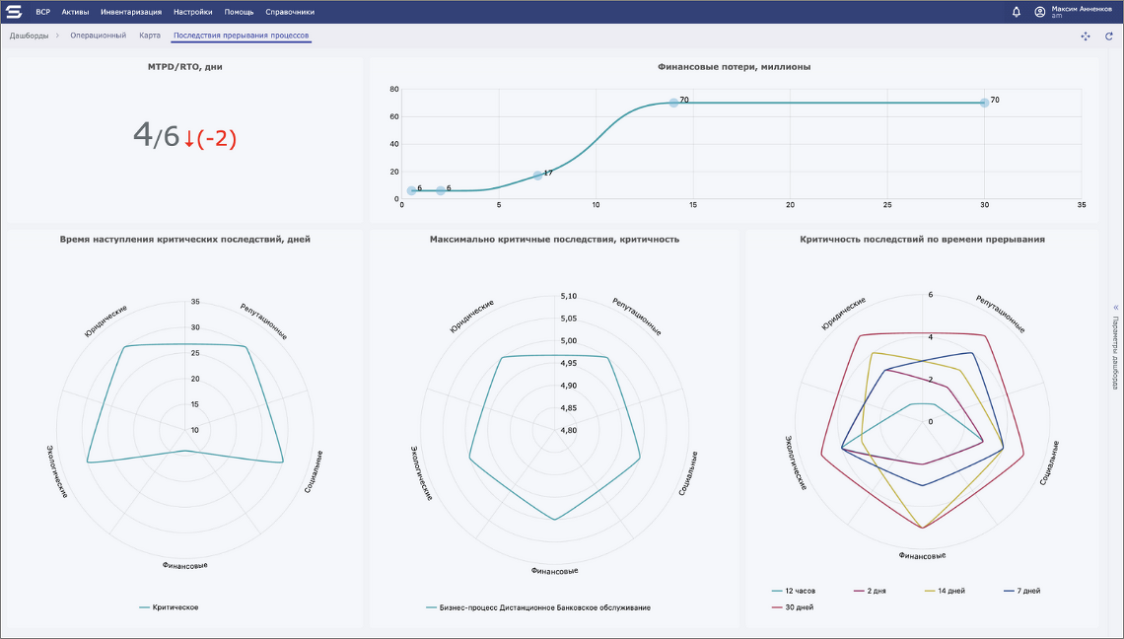Click the app logo in the top bar
This screenshot has width=1124, height=639.
click(14, 12)
